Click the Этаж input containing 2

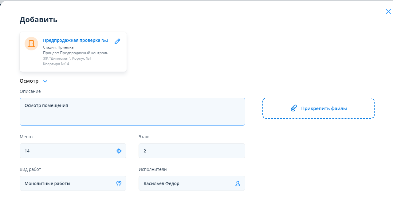click(191, 151)
